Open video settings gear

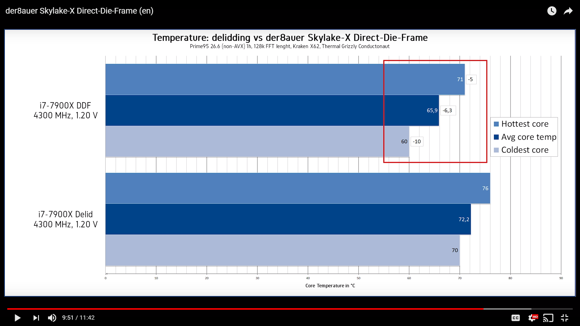coord(532,318)
